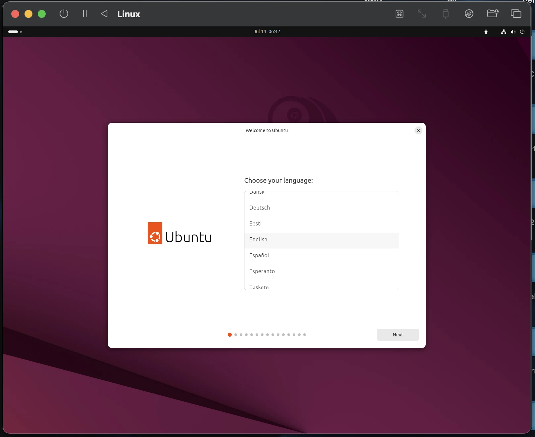The image size is (535, 437).
Task: Click the volume speaker icon
Action: pyautogui.click(x=513, y=32)
